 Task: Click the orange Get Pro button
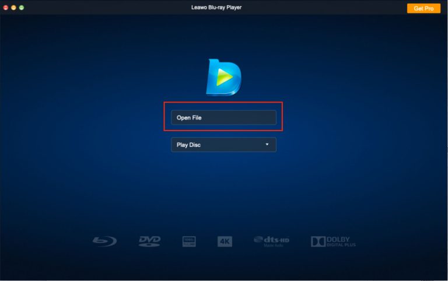[423, 8]
